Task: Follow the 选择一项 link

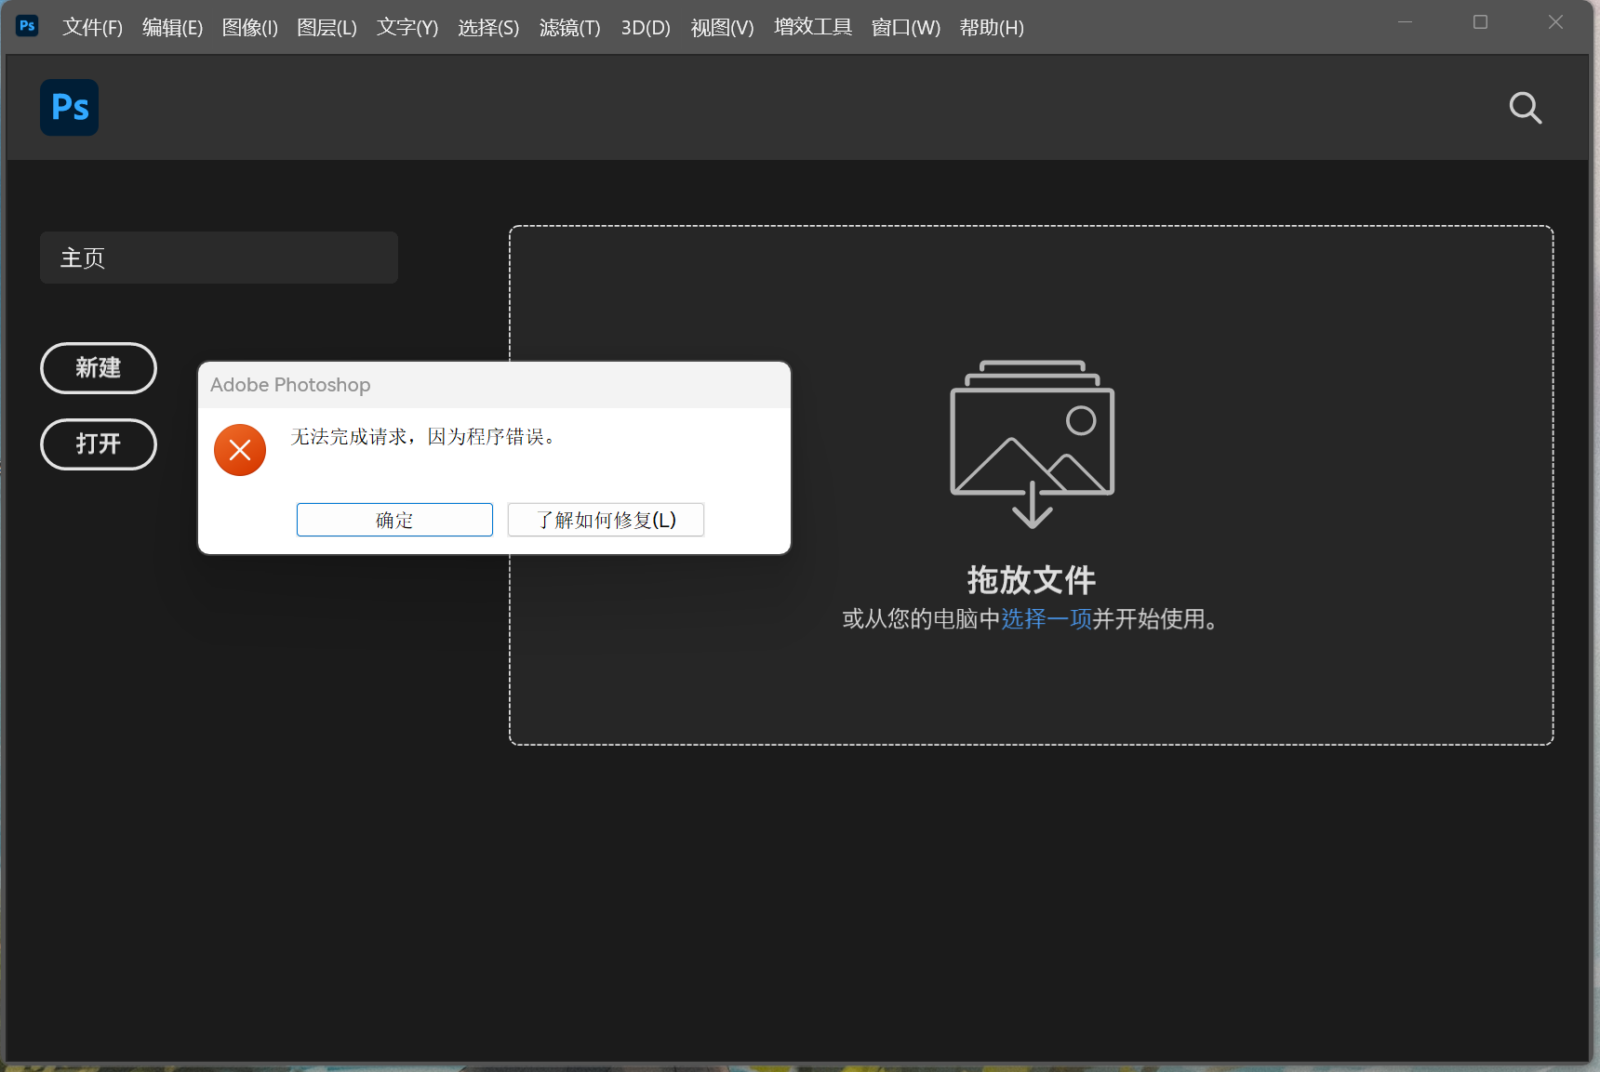Action: (1047, 619)
